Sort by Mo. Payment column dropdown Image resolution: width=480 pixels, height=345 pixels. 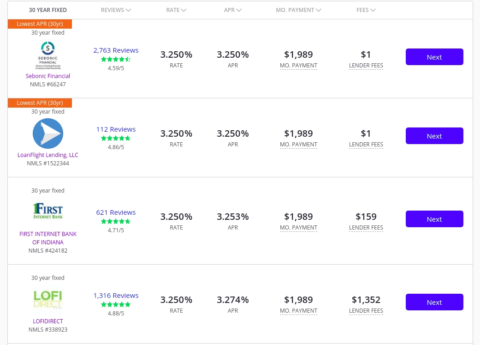point(298,10)
